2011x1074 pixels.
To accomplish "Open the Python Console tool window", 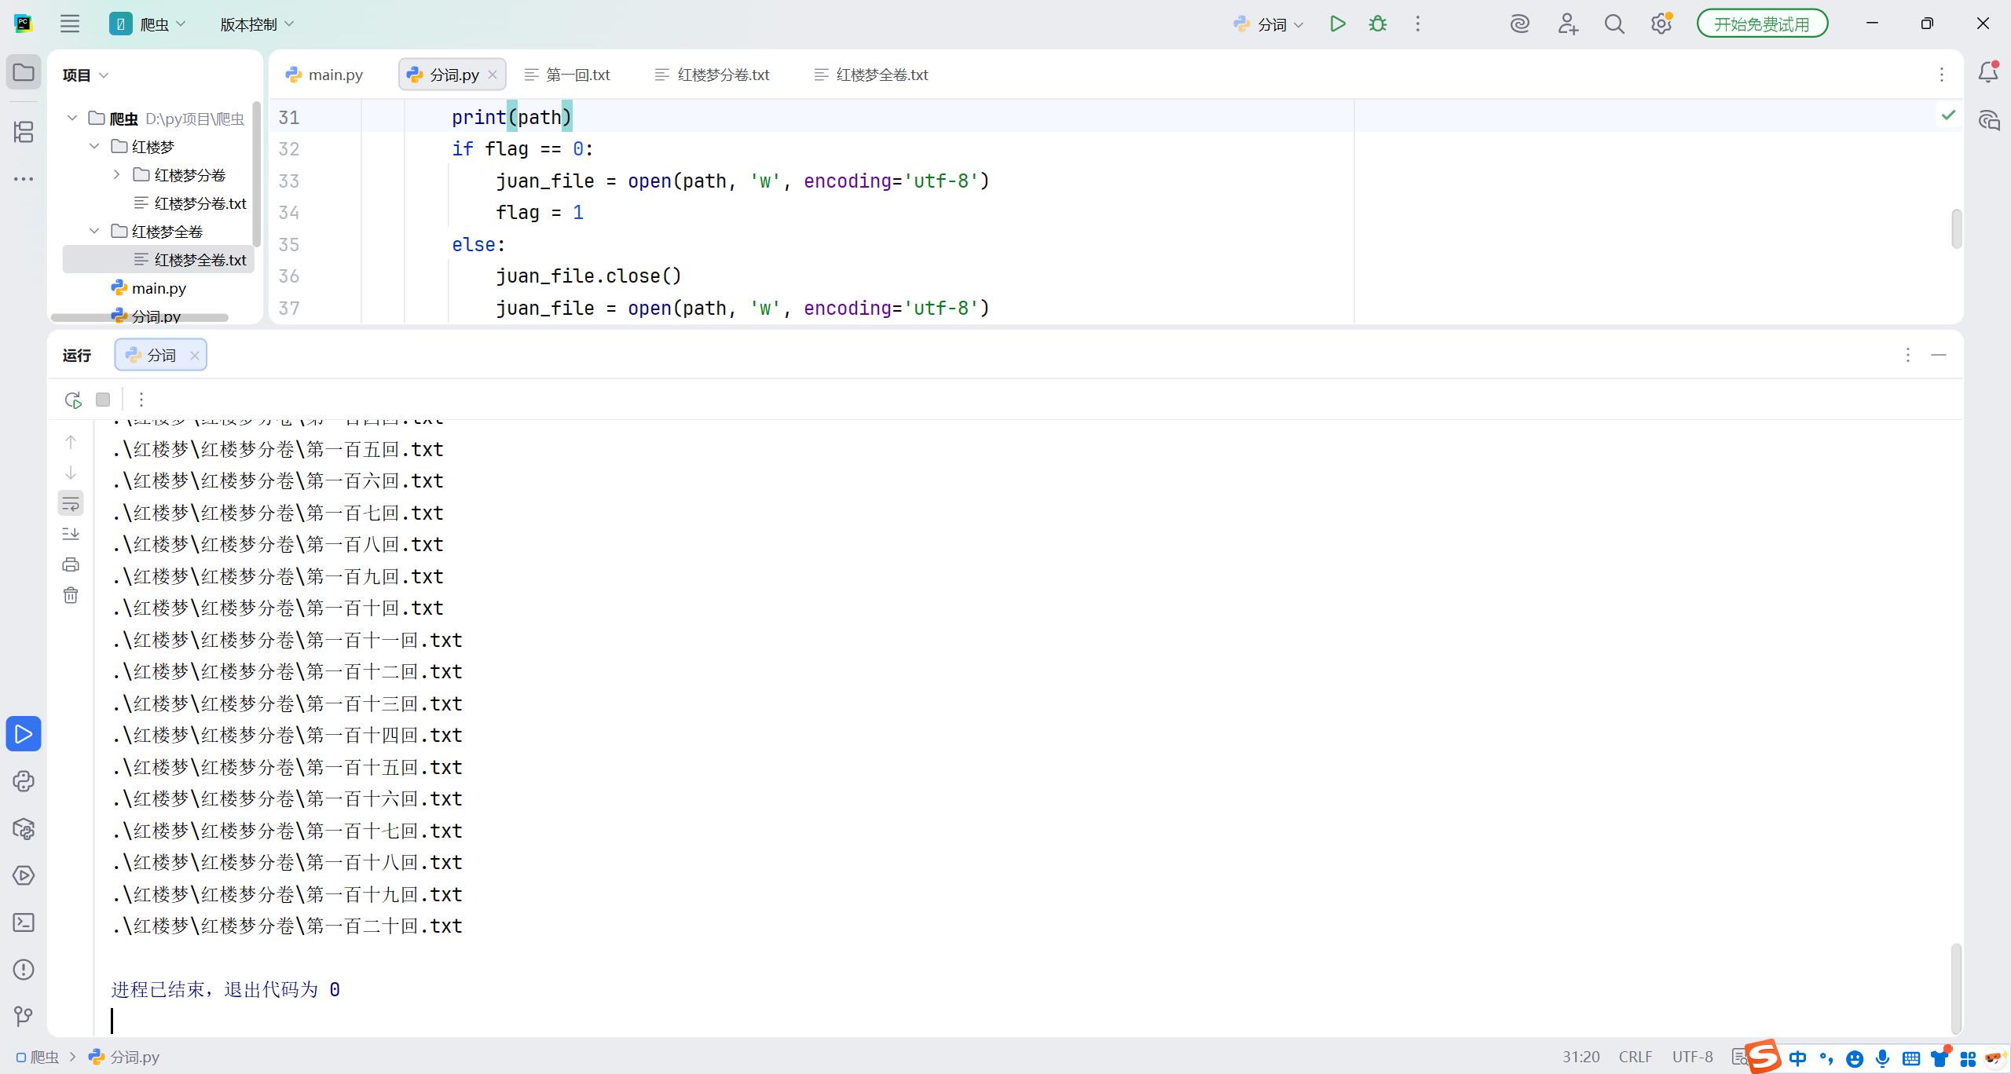I will point(24,781).
